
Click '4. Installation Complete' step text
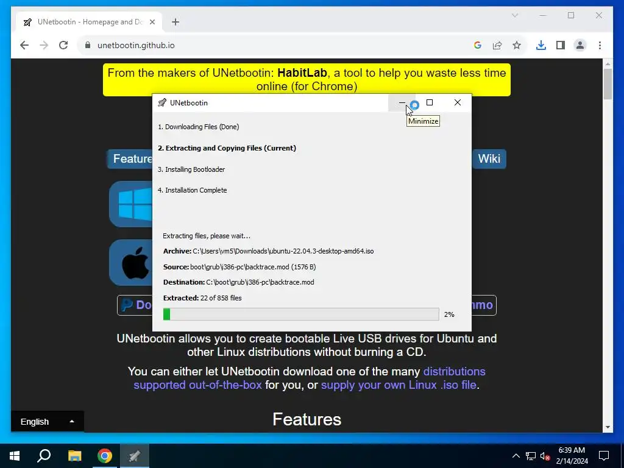tap(192, 190)
